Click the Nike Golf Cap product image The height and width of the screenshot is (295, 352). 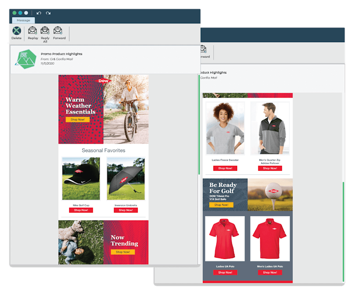(81, 179)
